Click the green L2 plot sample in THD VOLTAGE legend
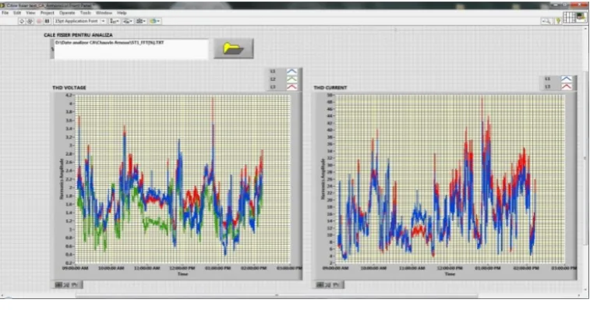590x310 pixels. (x=292, y=79)
